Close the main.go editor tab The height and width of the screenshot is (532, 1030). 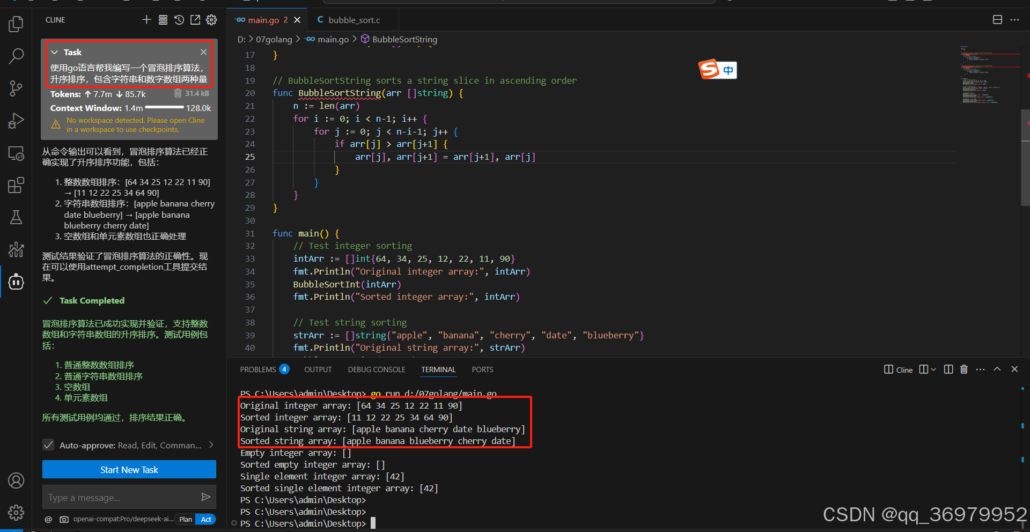(x=297, y=20)
